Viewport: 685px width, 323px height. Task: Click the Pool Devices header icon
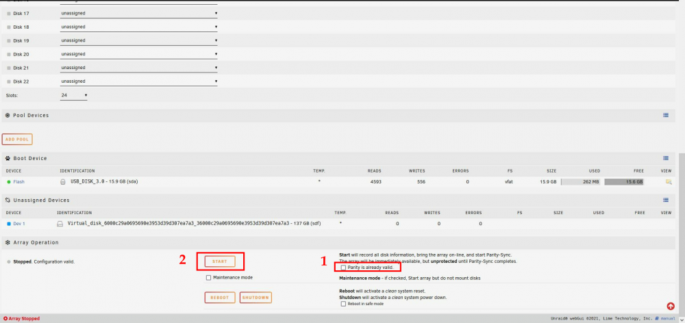(x=8, y=116)
